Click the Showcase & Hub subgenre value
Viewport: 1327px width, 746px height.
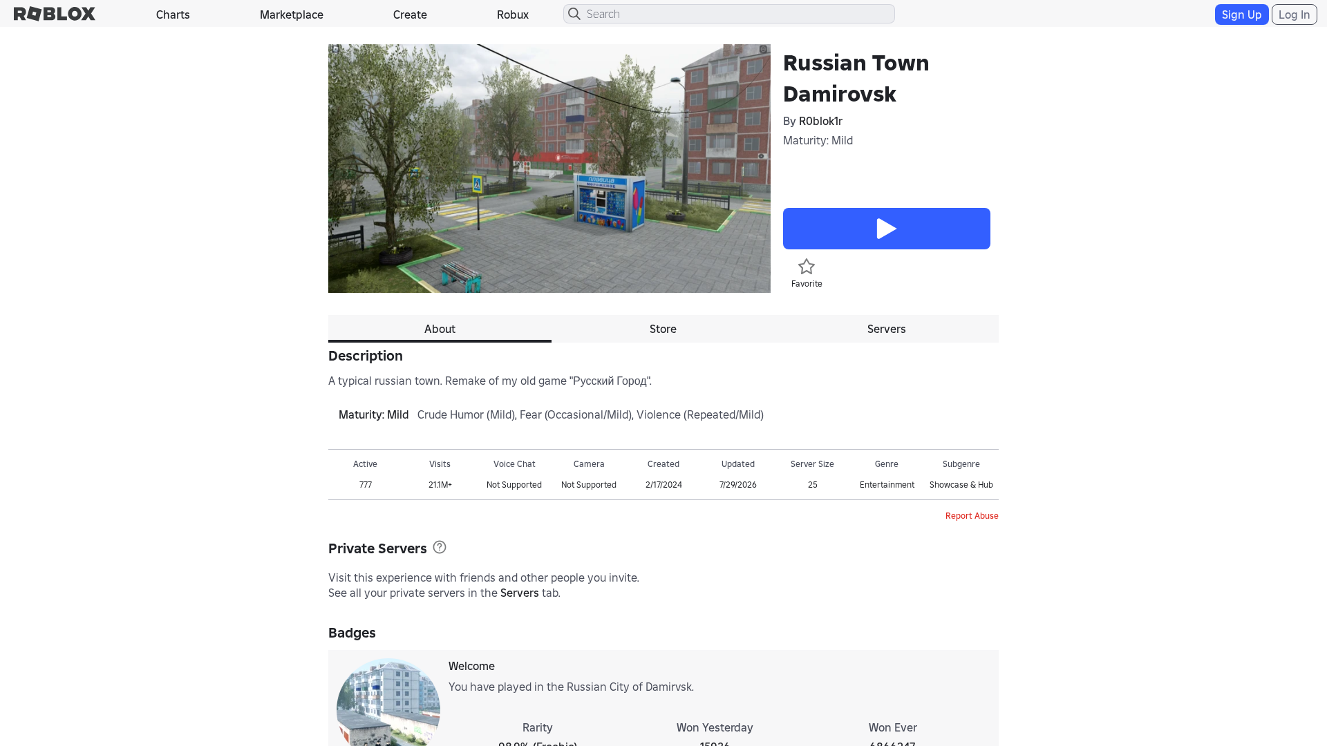tap(961, 485)
